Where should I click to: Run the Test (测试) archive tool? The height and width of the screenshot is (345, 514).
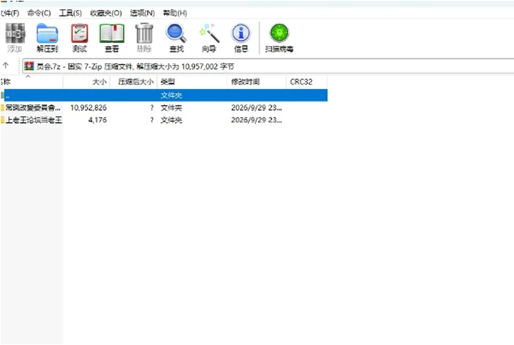click(x=79, y=37)
